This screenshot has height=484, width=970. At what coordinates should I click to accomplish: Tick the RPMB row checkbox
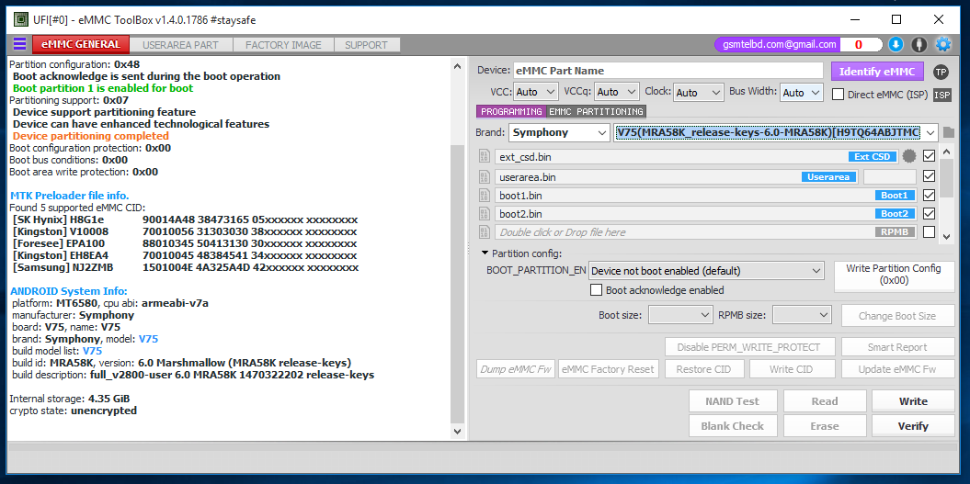coord(929,232)
